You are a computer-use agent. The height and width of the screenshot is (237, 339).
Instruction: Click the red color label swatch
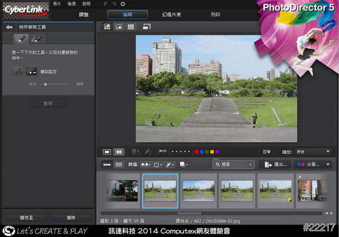(196, 152)
